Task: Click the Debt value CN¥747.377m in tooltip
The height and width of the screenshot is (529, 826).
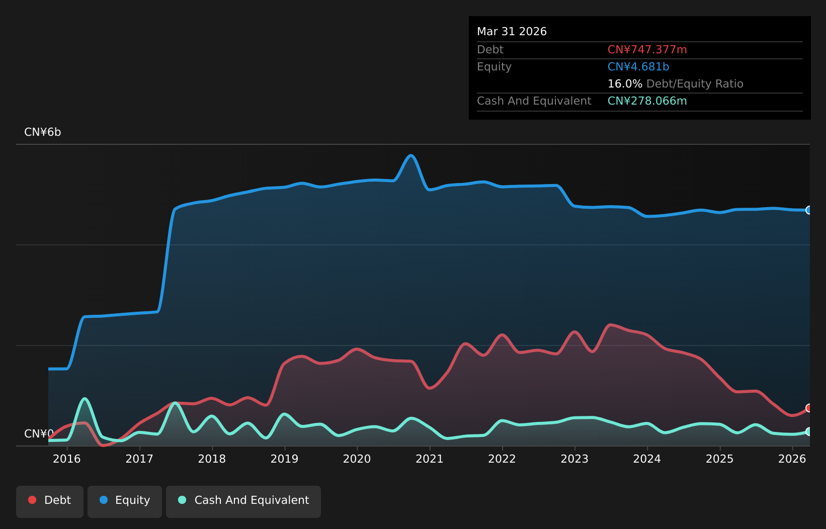Action: pos(647,50)
